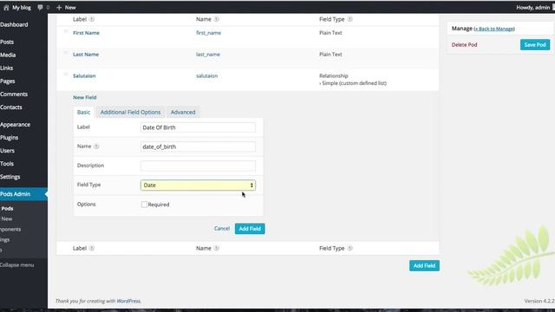Grab the drag handle of Last Name row
This screenshot has width=555, height=312.
tap(66, 53)
